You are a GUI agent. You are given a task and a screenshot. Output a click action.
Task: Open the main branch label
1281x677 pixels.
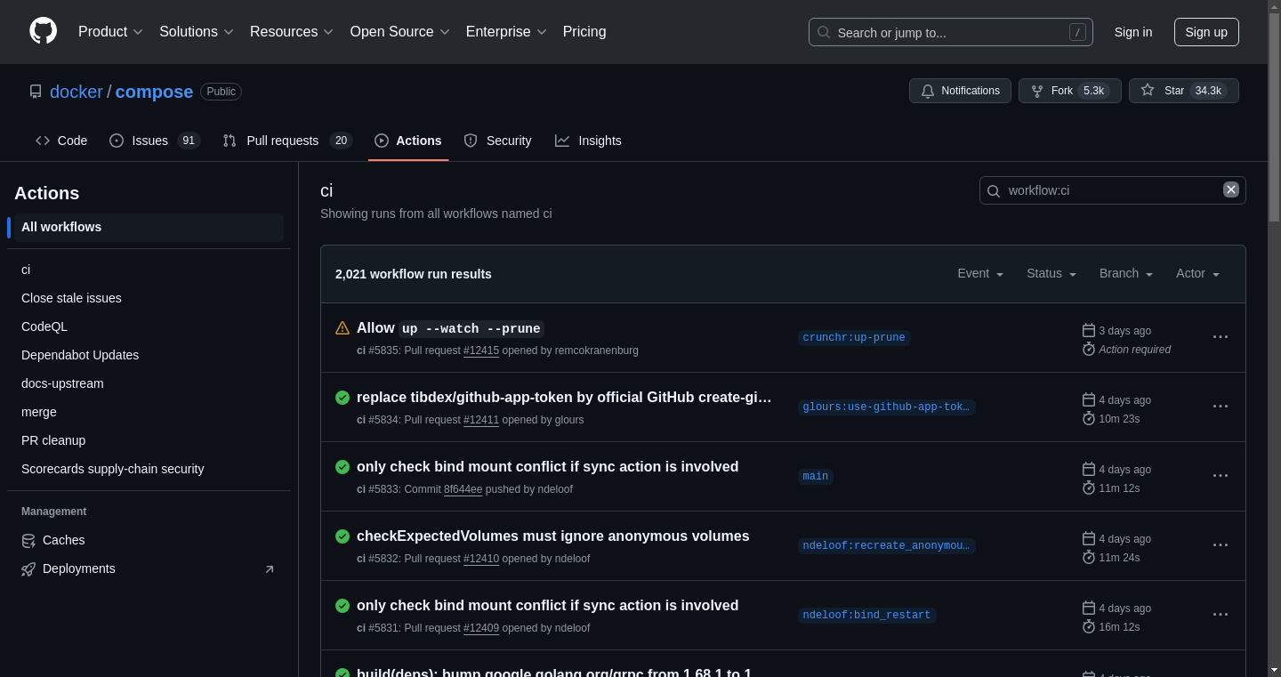tap(816, 476)
